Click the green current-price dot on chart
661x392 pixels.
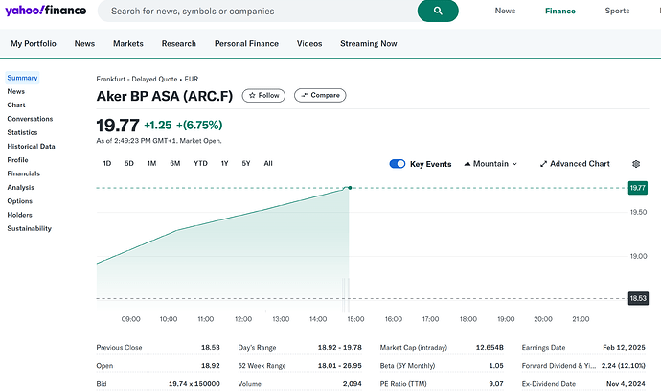[350, 187]
